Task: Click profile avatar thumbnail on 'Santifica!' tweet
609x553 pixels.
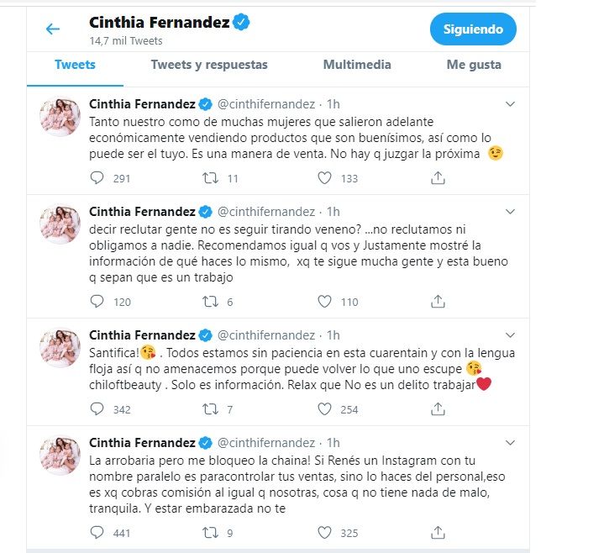Action: [60, 348]
